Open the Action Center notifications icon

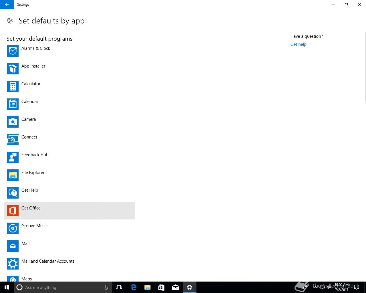point(357,287)
